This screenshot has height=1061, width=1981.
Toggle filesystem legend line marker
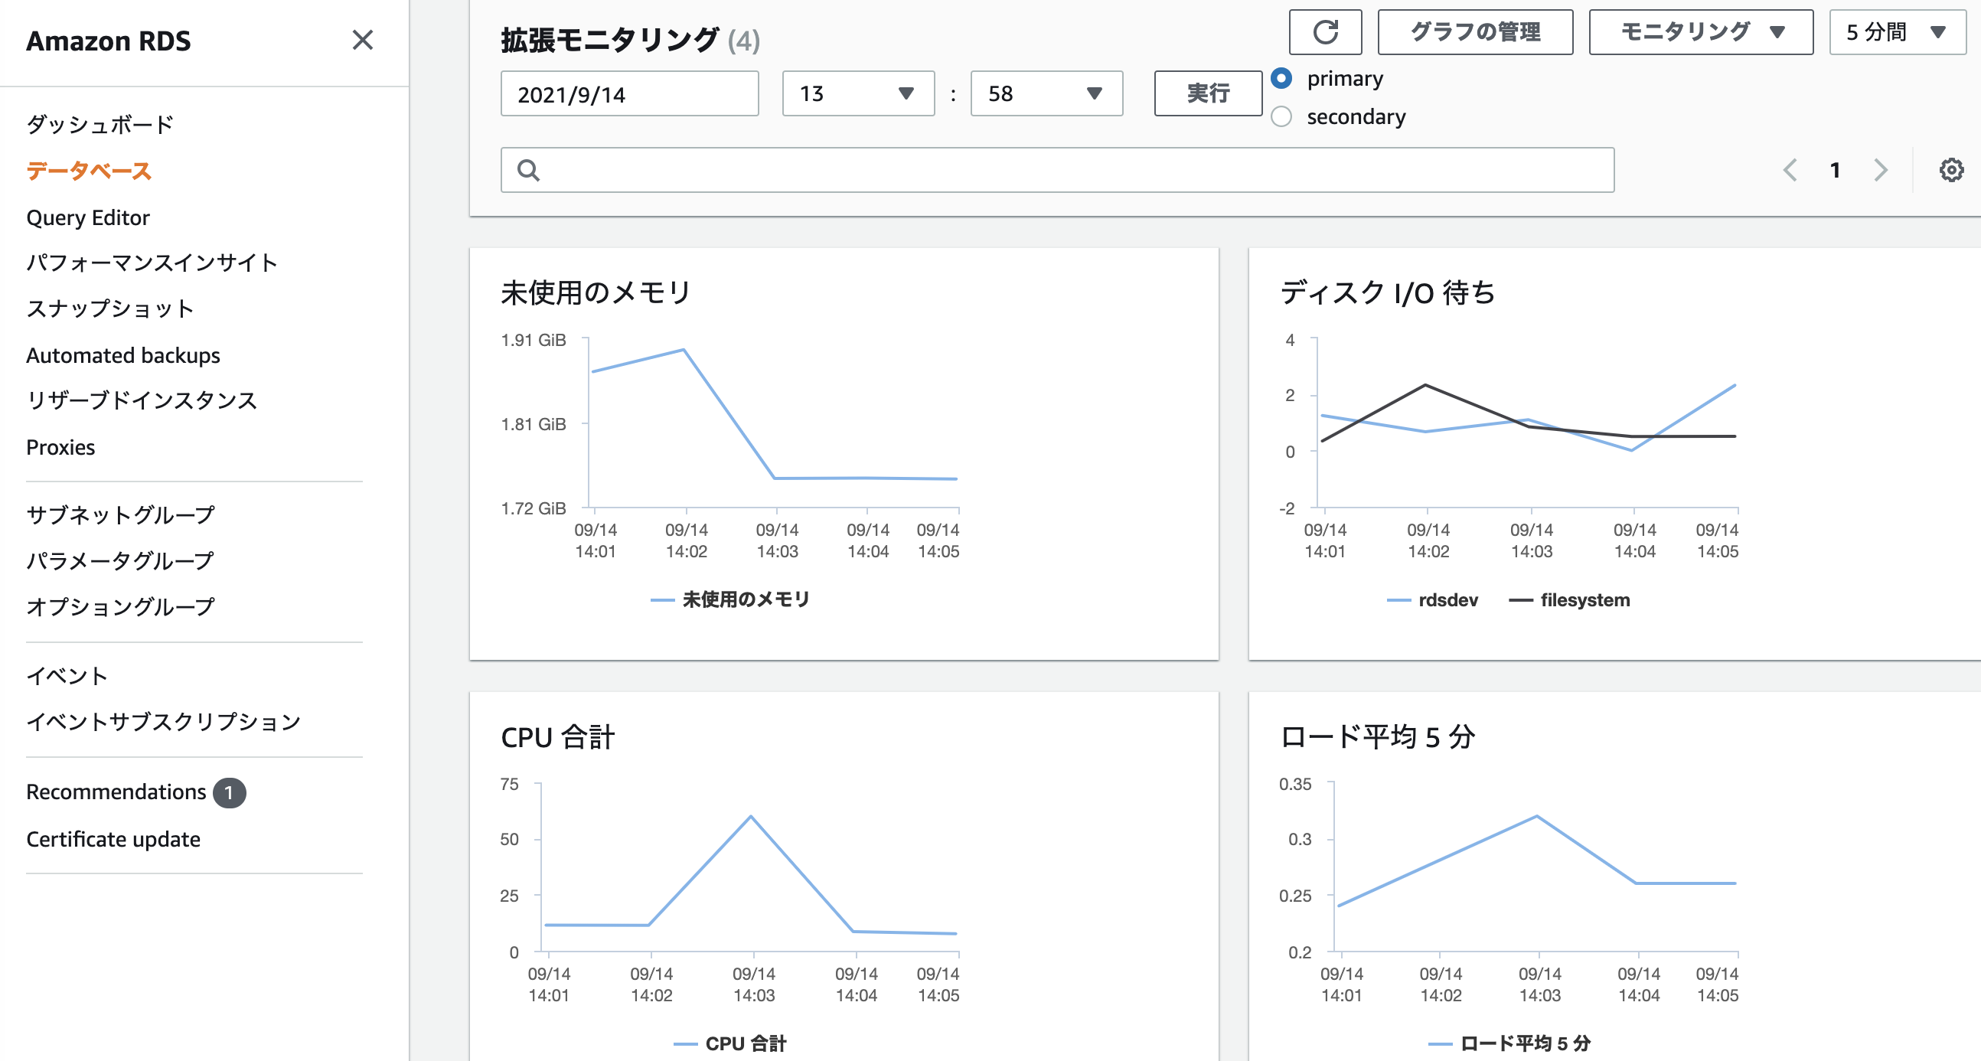click(1520, 600)
